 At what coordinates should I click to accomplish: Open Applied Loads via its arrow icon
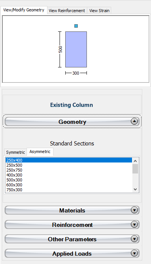[134, 253]
